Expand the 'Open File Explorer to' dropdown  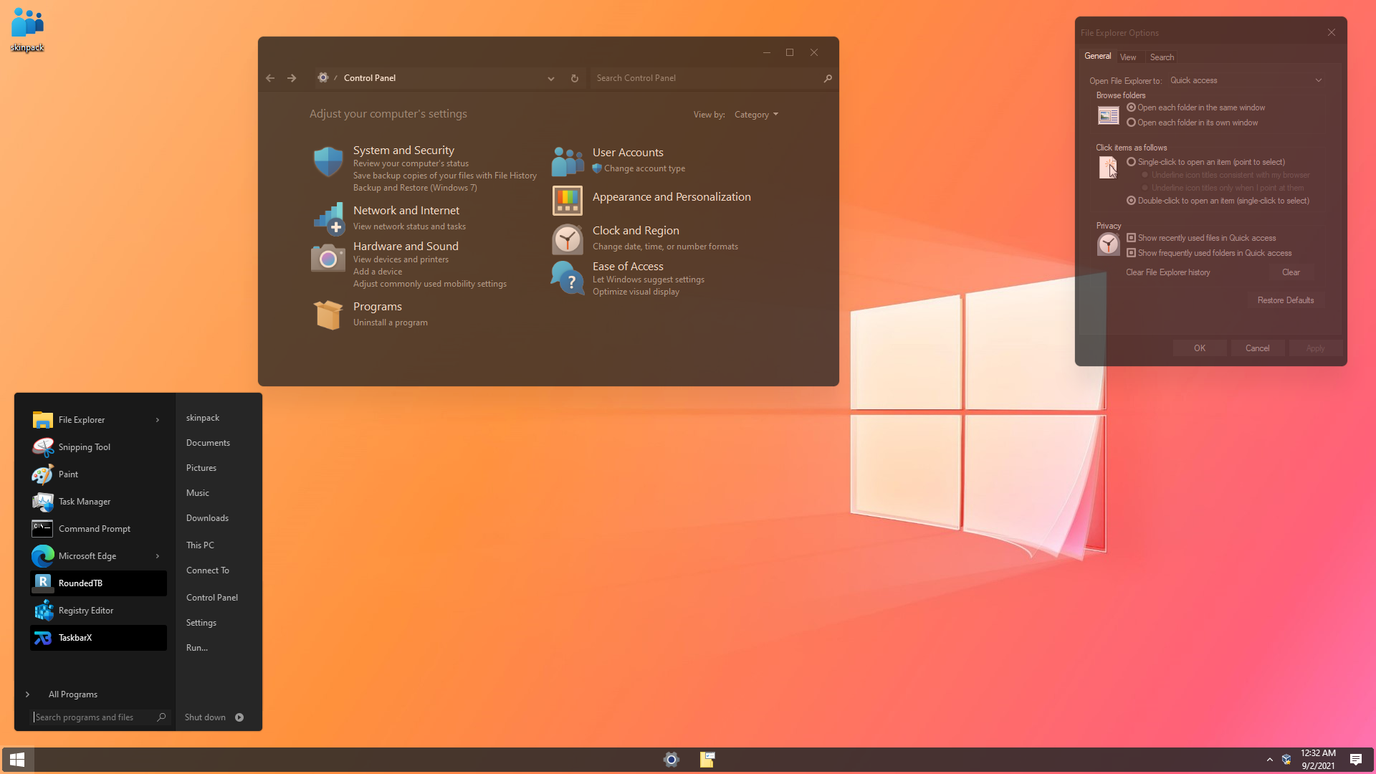pos(1247,80)
